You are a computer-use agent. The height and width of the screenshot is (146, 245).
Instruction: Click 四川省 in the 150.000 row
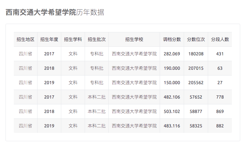click(x=25, y=83)
